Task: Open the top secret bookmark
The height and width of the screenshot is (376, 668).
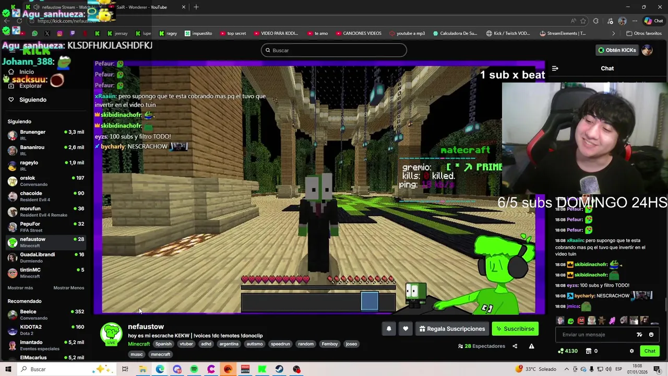Action: pyautogui.click(x=233, y=33)
